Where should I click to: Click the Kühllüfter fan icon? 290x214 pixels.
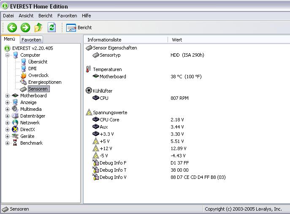point(89,91)
